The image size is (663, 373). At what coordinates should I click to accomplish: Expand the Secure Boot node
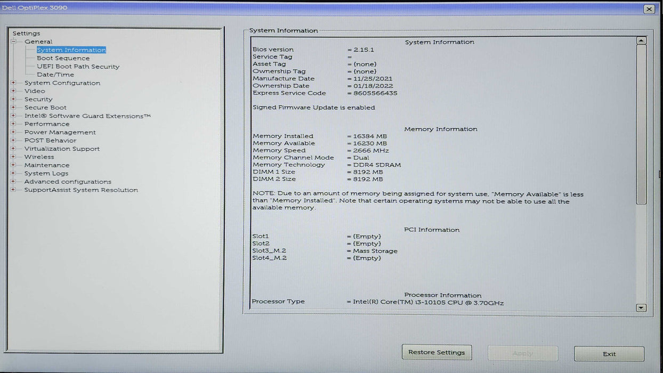14,107
